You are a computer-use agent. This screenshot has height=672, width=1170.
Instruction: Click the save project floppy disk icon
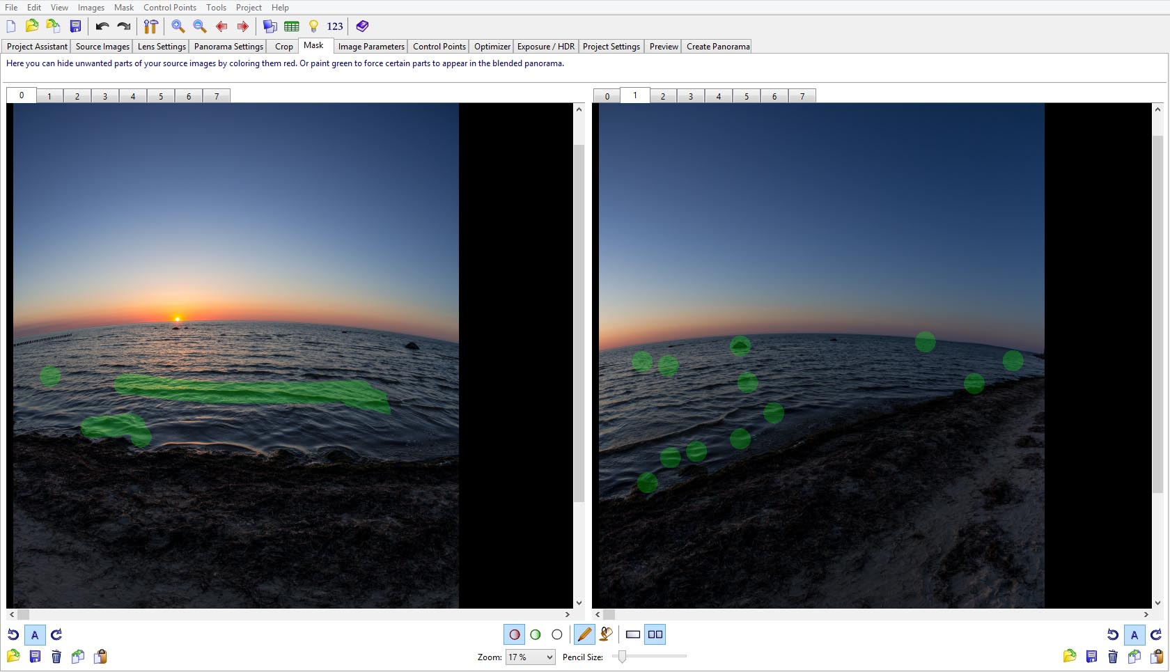[x=75, y=26]
